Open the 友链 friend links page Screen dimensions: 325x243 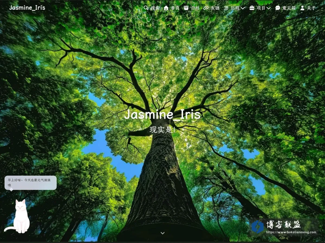pyautogui.click(x=215, y=8)
